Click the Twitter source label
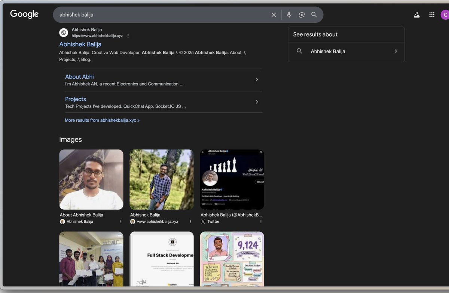The height and width of the screenshot is (293, 449). tap(213, 221)
